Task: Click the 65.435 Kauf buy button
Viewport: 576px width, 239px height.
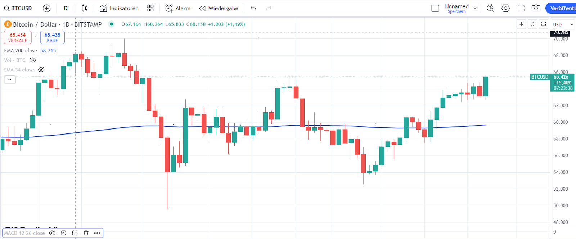Action: (x=53, y=37)
